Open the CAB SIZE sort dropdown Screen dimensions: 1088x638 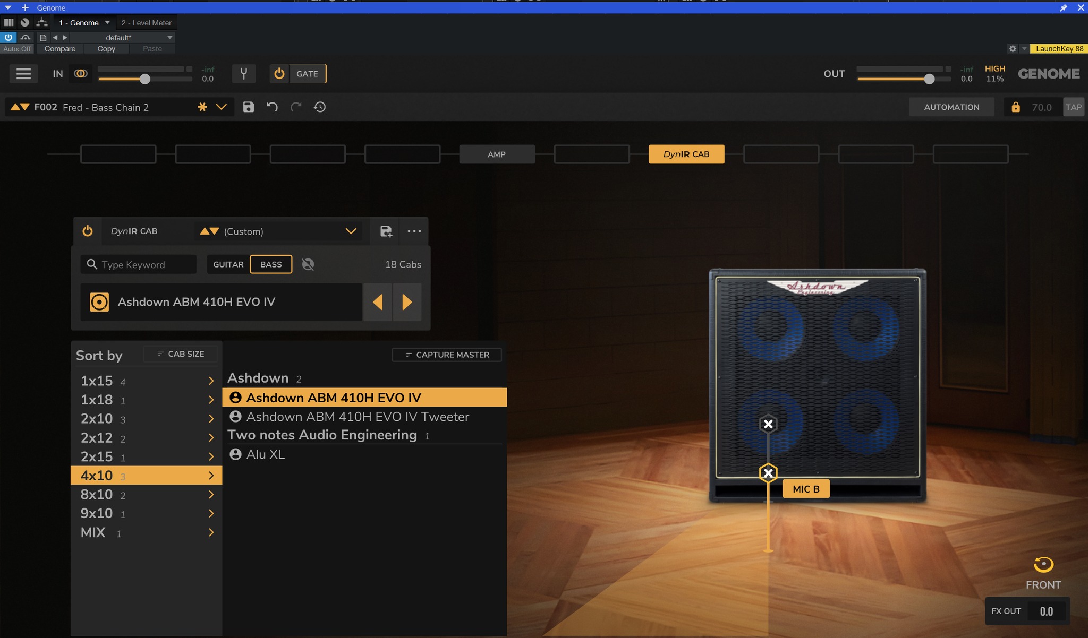(x=181, y=354)
